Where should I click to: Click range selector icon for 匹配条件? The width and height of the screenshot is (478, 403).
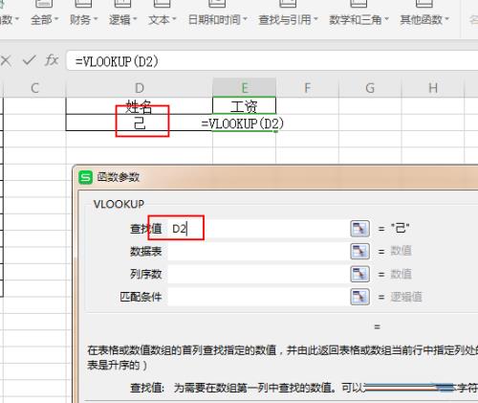click(x=359, y=297)
